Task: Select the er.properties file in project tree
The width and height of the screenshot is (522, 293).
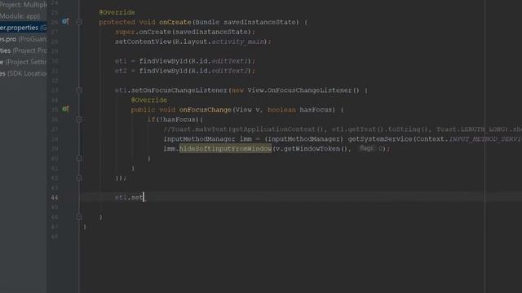Action: pyautogui.click(x=24, y=28)
